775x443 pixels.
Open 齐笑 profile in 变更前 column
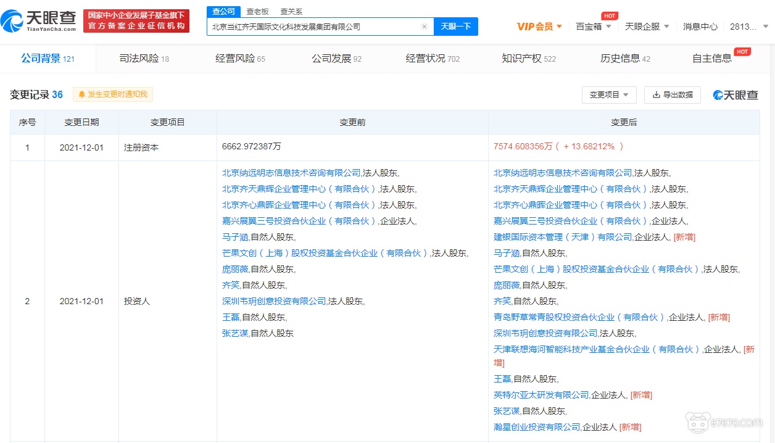[231, 285]
